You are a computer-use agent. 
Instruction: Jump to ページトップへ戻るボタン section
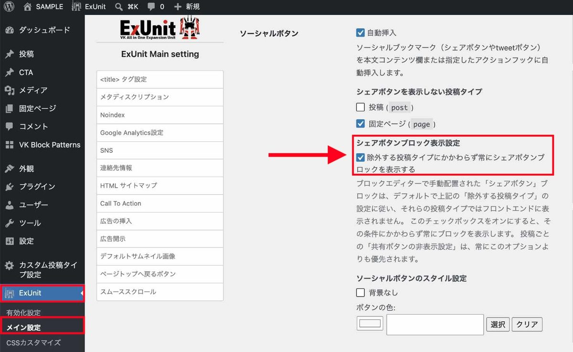coord(160,274)
